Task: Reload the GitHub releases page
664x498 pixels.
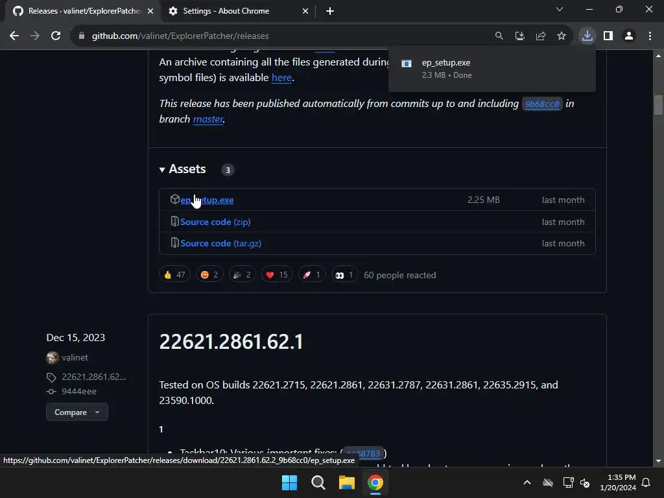Action: [x=56, y=36]
